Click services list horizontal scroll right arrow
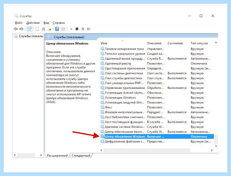Image resolution: width=231 pixels, height=176 pixels. pyautogui.click(x=212, y=150)
